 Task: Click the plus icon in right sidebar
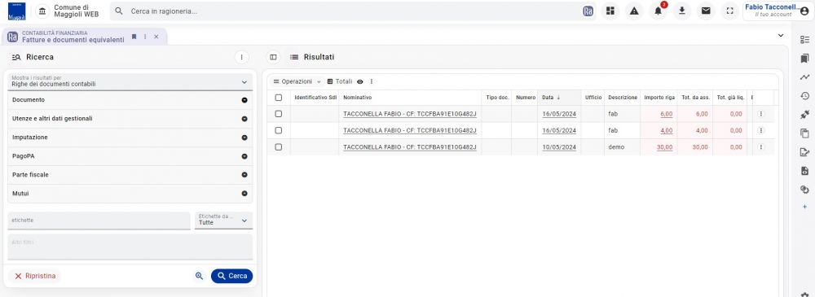[805, 207]
